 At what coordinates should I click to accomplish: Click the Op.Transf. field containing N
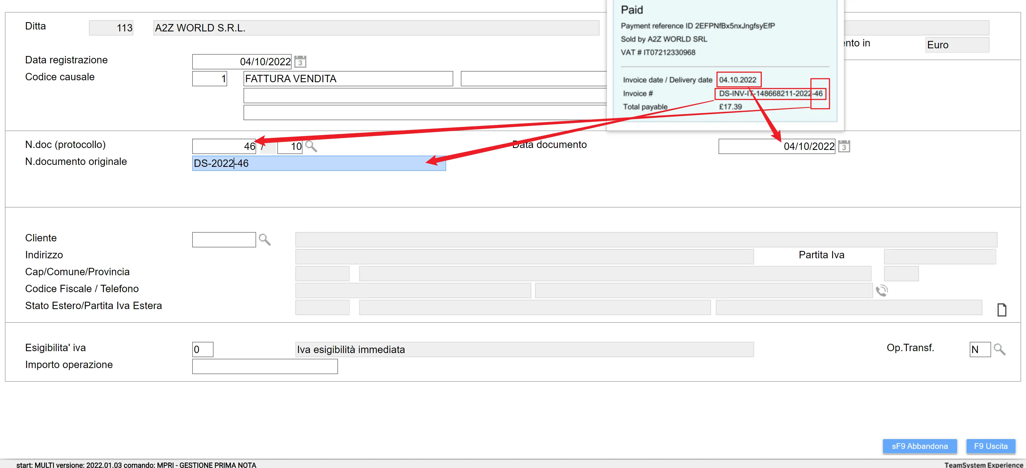[979, 349]
